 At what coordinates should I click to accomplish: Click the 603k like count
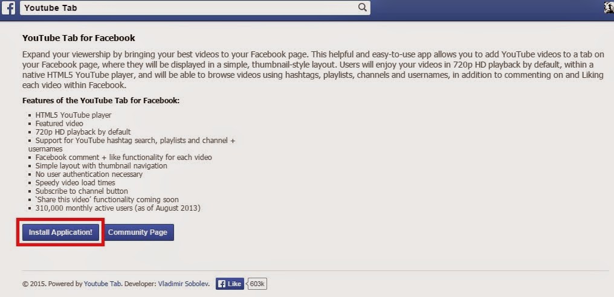tap(257, 284)
